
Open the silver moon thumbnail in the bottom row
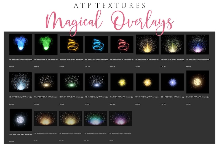(21, 120)
